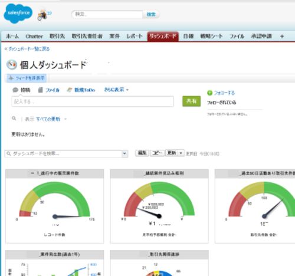The width and height of the screenshot is (295, 276).
Task: Click the speech bubble post icon
Action: coord(15,90)
